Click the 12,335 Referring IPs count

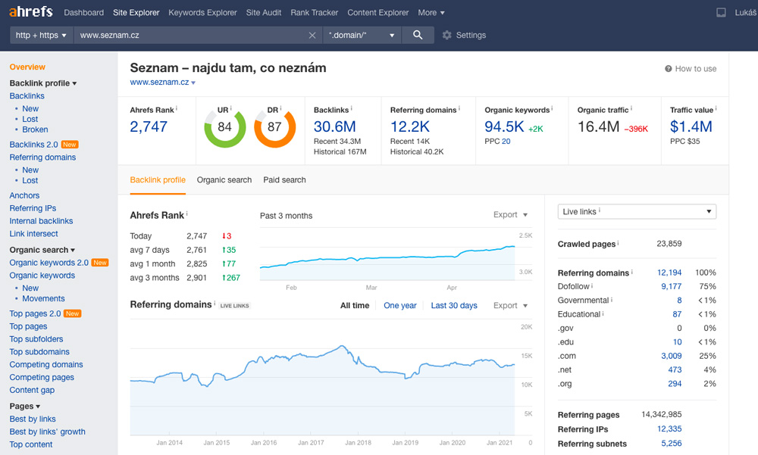click(669, 429)
